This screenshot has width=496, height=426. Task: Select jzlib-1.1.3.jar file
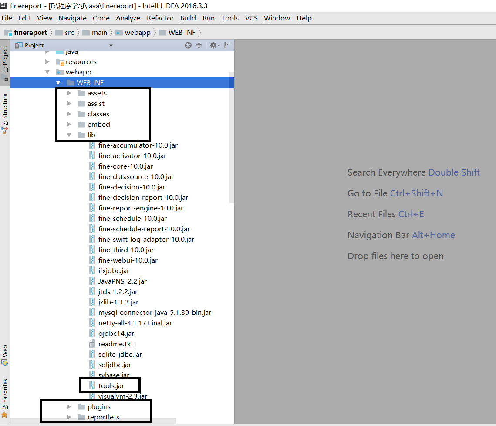[x=118, y=302]
